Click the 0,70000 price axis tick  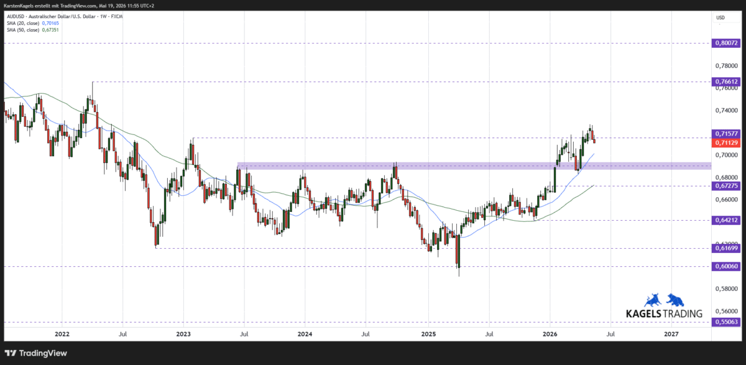click(726, 155)
